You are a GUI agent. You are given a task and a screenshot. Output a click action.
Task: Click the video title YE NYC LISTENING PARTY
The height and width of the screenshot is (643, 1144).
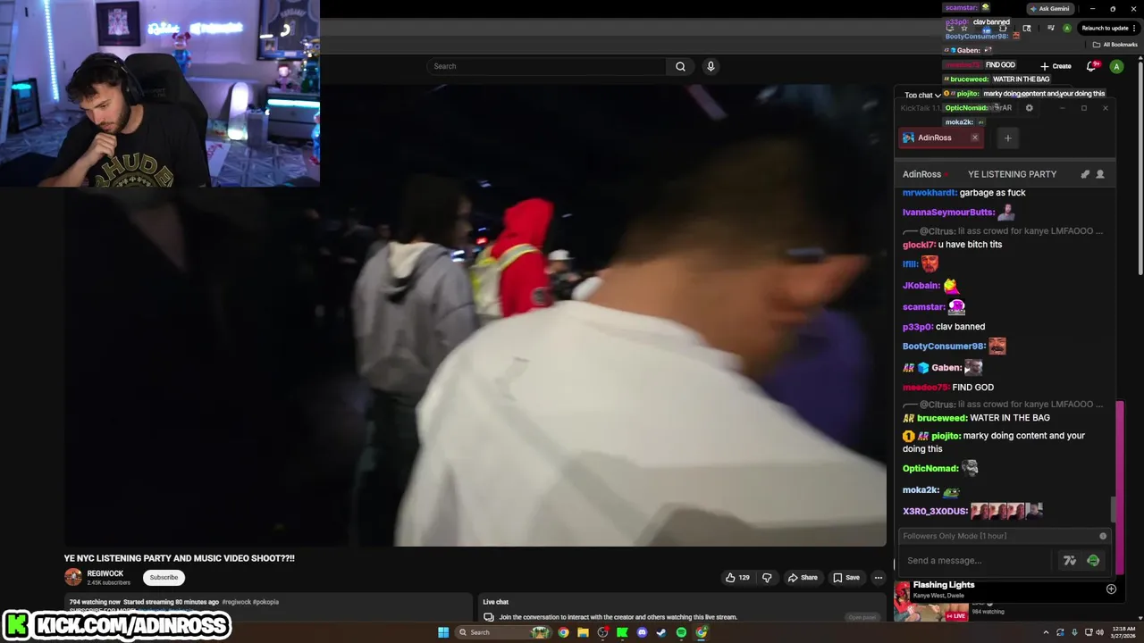click(179, 558)
